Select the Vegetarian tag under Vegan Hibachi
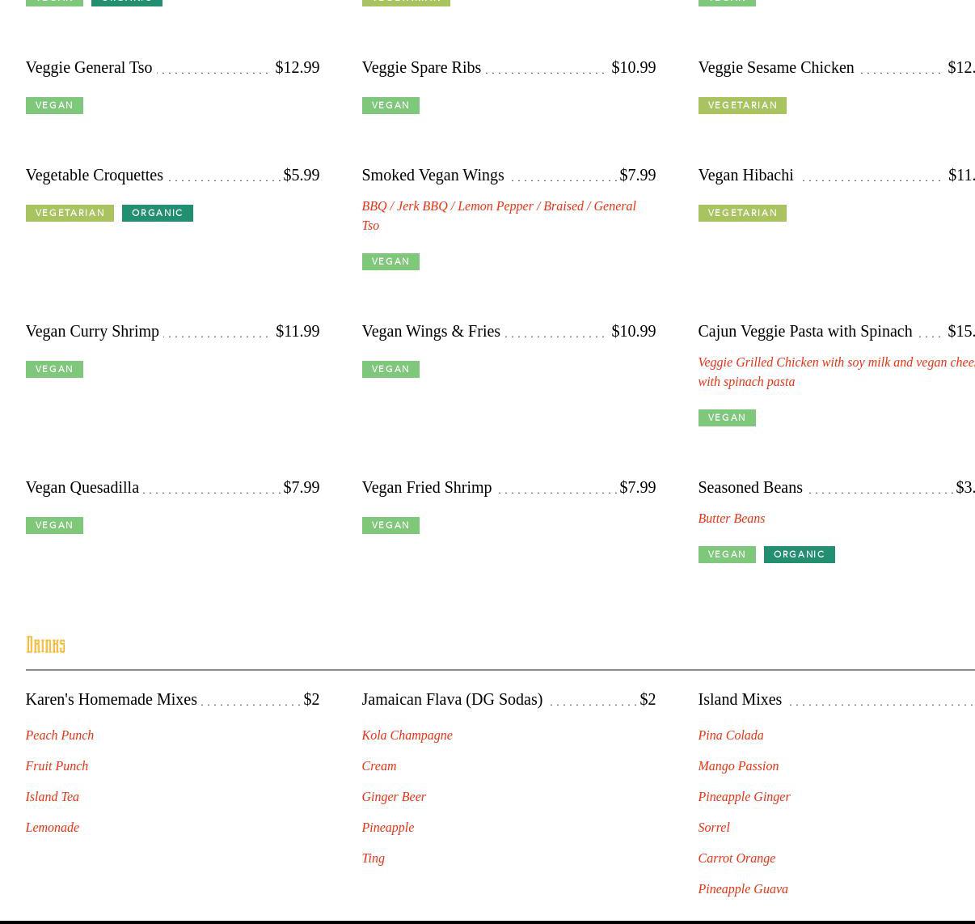This screenshot has width=975, height=924. [x=741, y=213]
